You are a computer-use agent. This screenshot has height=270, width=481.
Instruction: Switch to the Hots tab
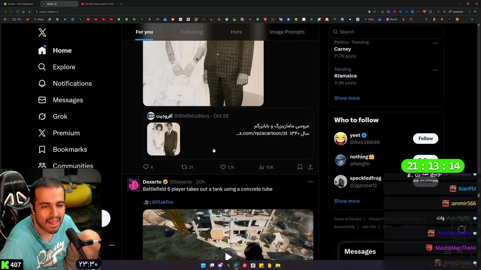[x=236, y=32]
